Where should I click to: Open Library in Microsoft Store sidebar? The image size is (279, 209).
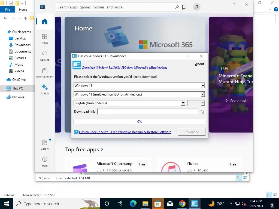click(x=45, y=145)
